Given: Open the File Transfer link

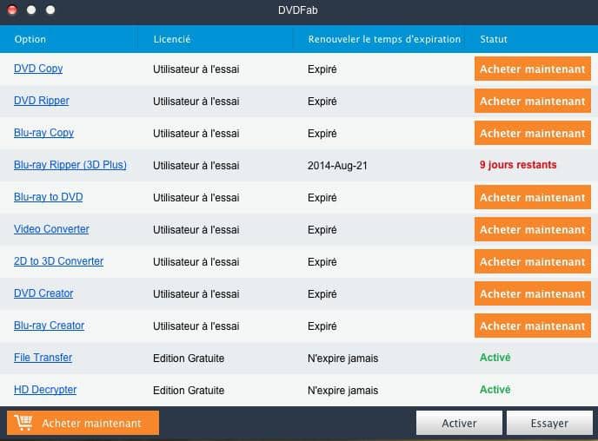Looking at the screenshot, I should pyautogui.click(x=43, y=357).
